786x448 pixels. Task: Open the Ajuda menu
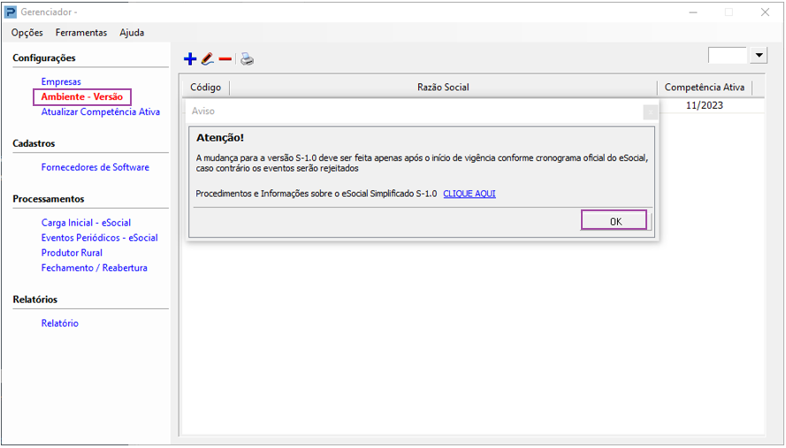click(132, 33)
